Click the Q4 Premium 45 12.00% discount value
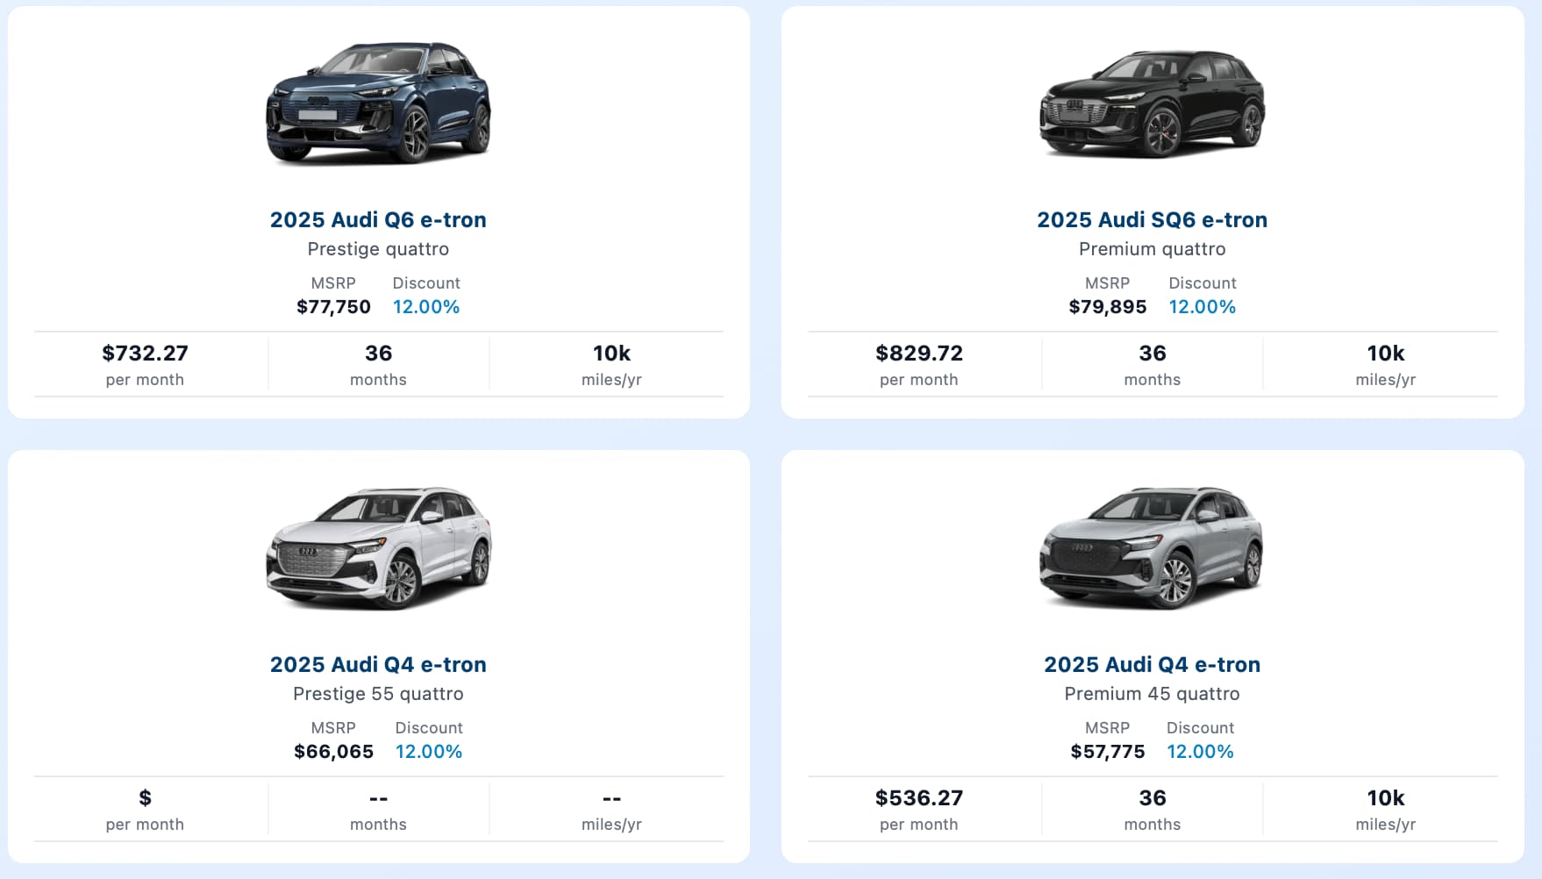This screenshot has width=1542, height=879. click(1200, 752)
